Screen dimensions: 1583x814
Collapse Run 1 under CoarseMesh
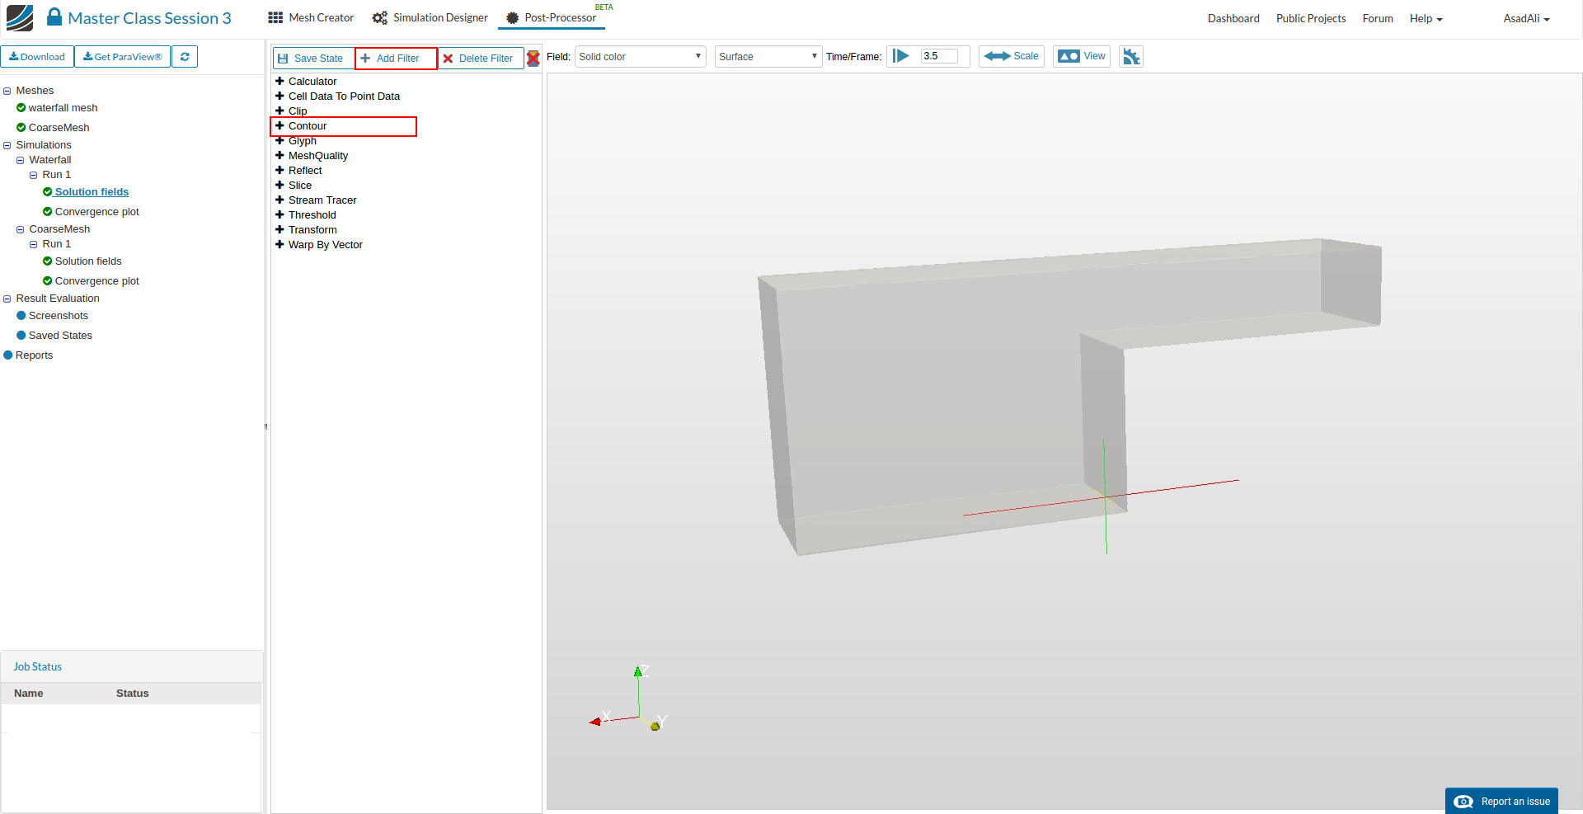tap(34, 245)
